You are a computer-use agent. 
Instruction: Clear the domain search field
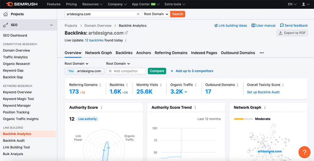tap(138, 14)
